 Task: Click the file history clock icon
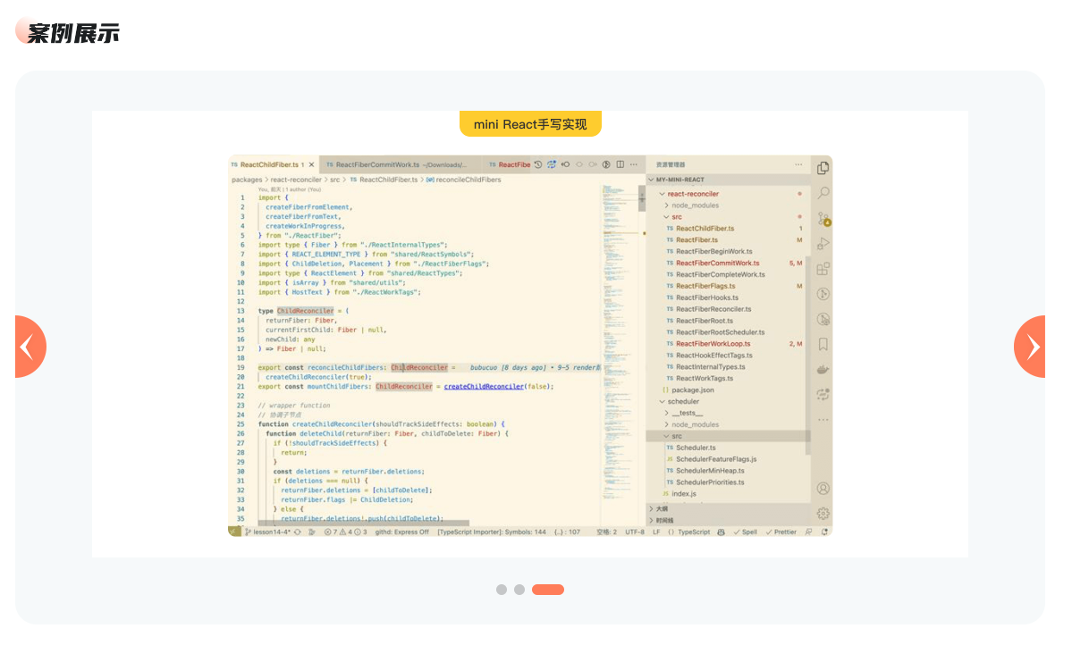point(538,164)
